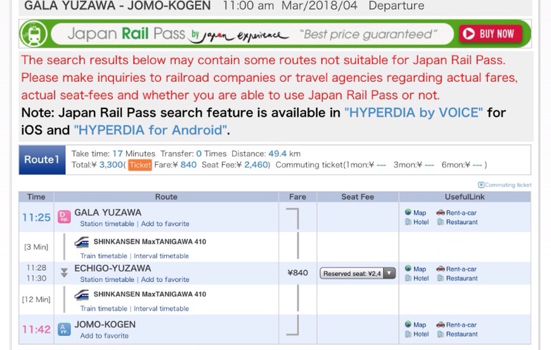Click Map globe icon in ECHIGO-YUZAWA row
The image size is (551, 350).
coord(408,268)
